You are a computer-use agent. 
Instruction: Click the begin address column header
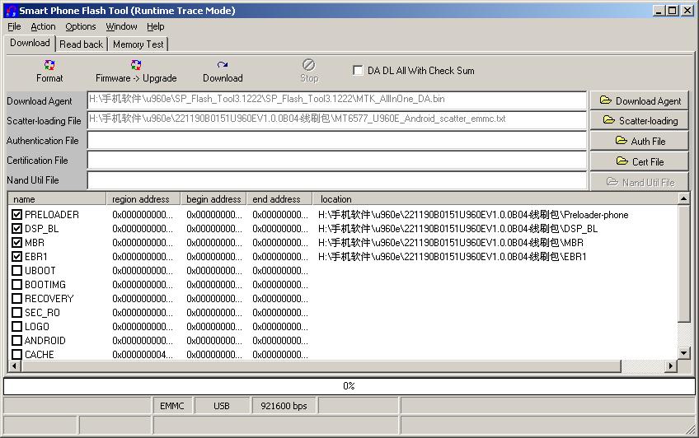(x=213, y=199)
